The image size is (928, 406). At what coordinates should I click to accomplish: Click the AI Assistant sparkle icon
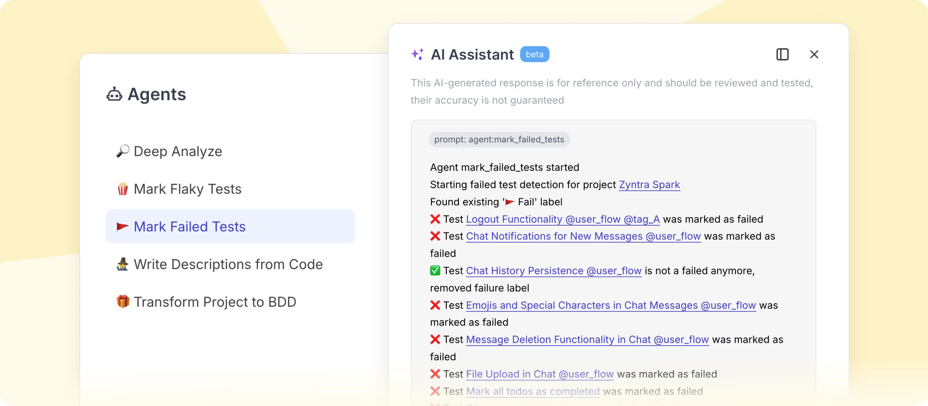point(417,54)
